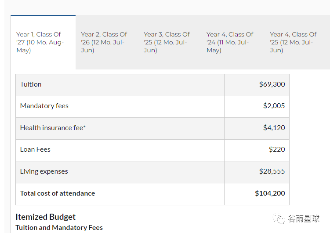Viewport: 330px width, 233px height.
Task: Switch to Year 2, Class Of '26 tab
Action: [x=104, y=42]
